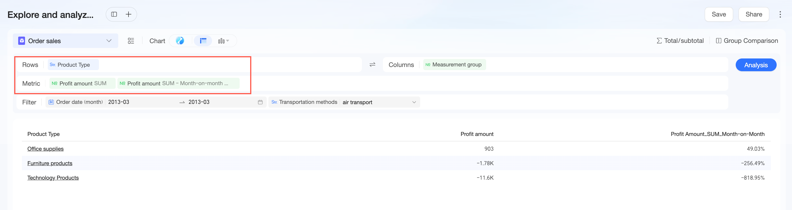The width and height of the screenshot is (792, 210).
Task: Click the Transportation methods filter label
Action: point(308,102)
